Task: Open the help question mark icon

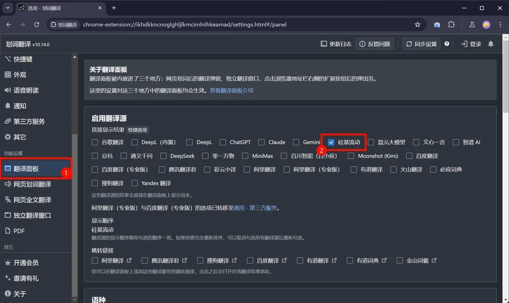Action: tap(447, 44)
